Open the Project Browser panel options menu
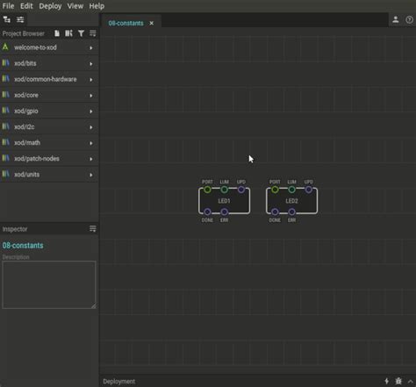 [x=93, y=33]
